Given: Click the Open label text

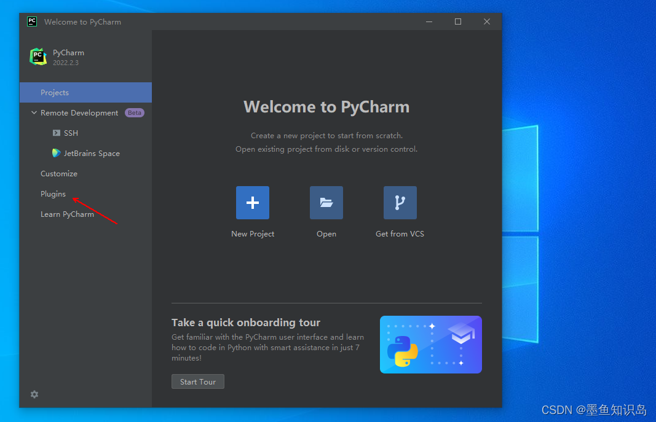Looking at the screenshot, I should (x=326, y=234).
